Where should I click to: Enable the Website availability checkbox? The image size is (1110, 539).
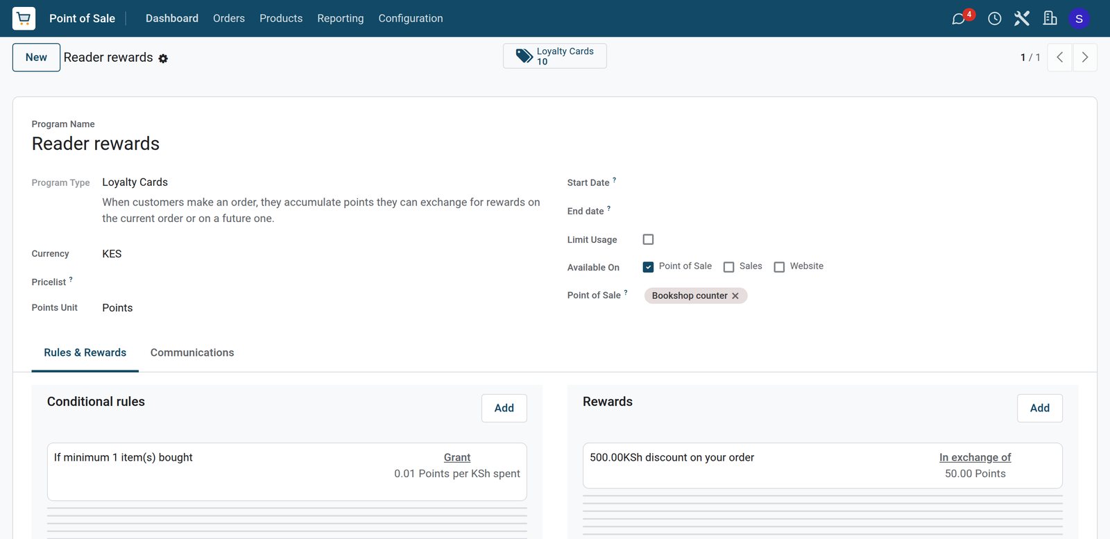point(780,267)
